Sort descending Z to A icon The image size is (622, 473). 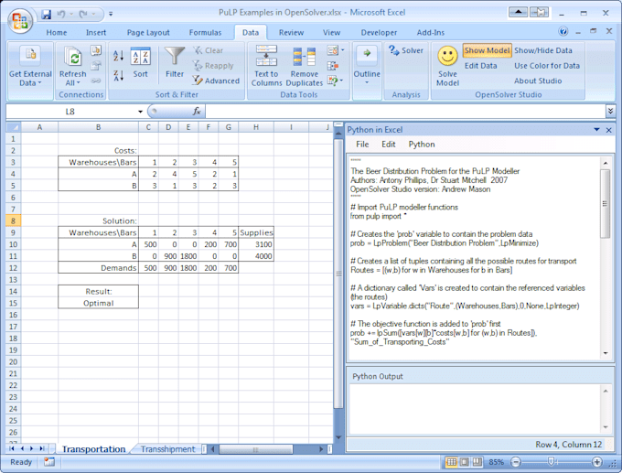119,75
